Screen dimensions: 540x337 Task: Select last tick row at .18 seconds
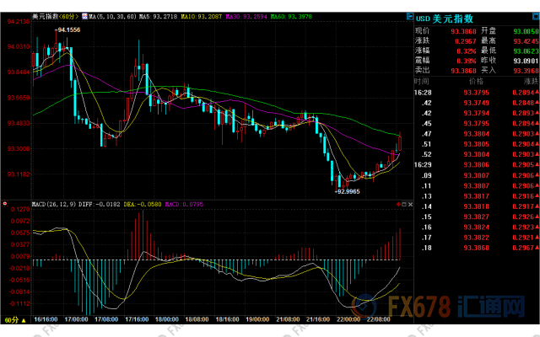coord(477,248)
